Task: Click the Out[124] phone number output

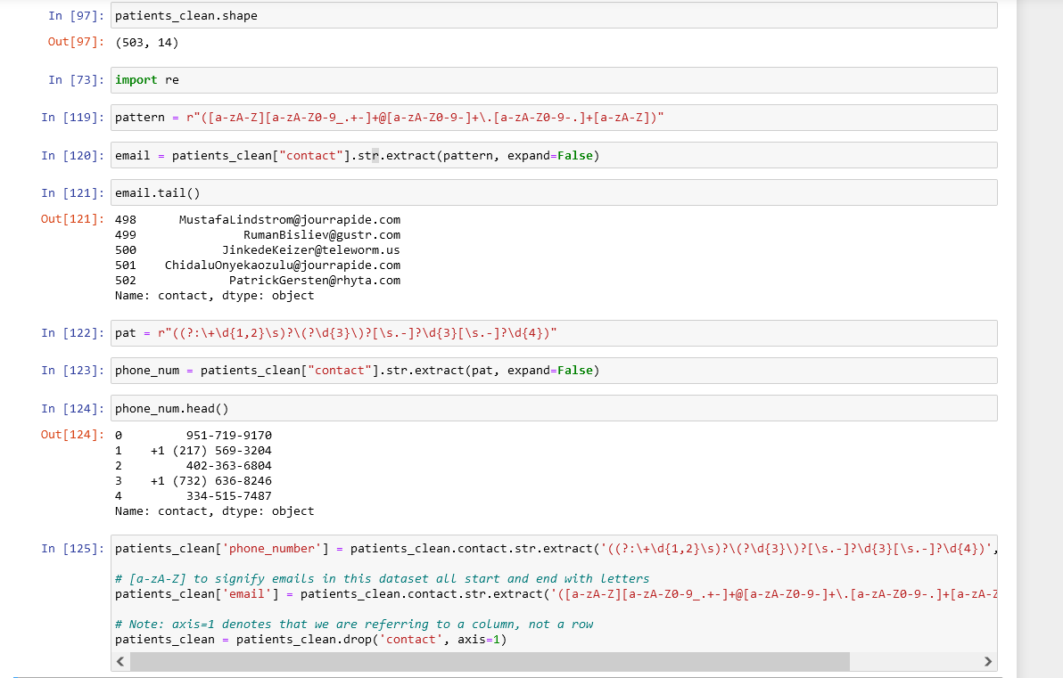Action: click(x=214, y=472)
